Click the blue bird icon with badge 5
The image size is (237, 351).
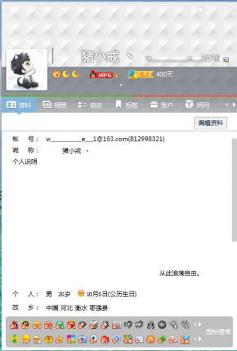click(x=184, y=339)
